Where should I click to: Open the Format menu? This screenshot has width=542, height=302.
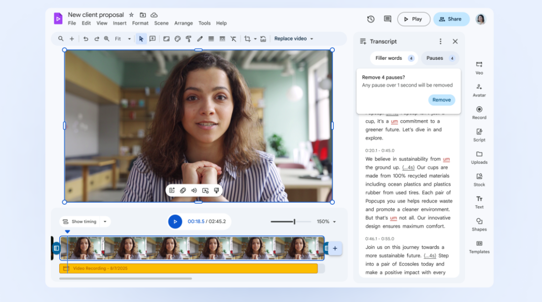[140, 23]
